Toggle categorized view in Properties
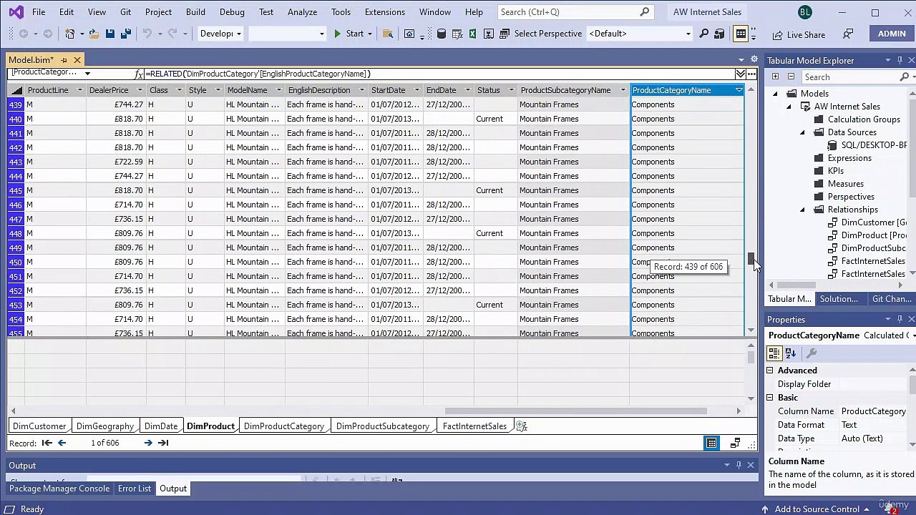The height and width of the screenshot is (515, 916). pyautogui.click(x=774, y=353)
